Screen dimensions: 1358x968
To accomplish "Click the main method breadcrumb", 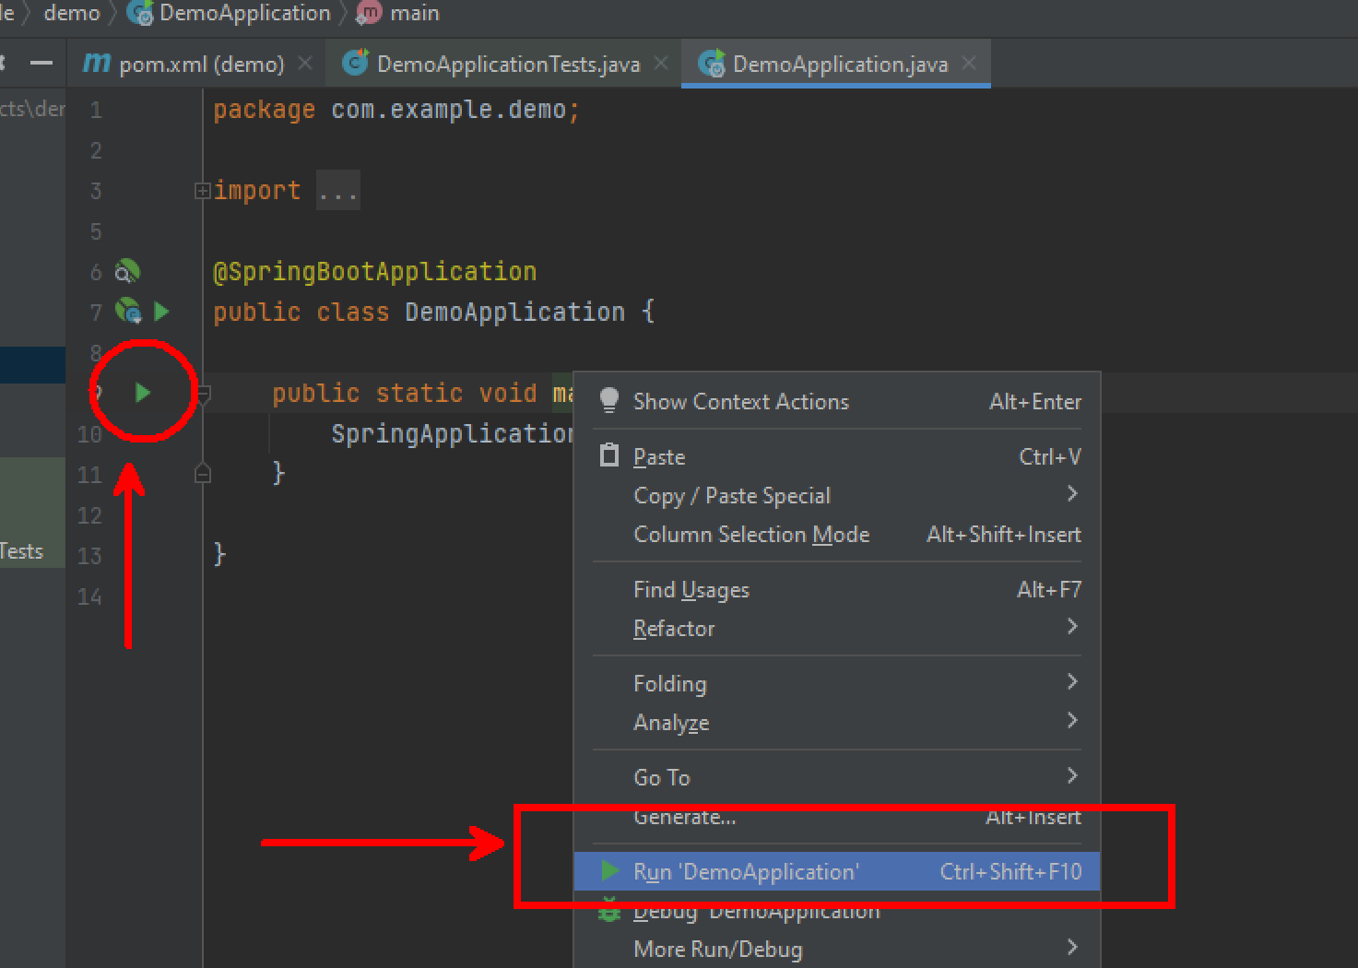I will point(398,13).
